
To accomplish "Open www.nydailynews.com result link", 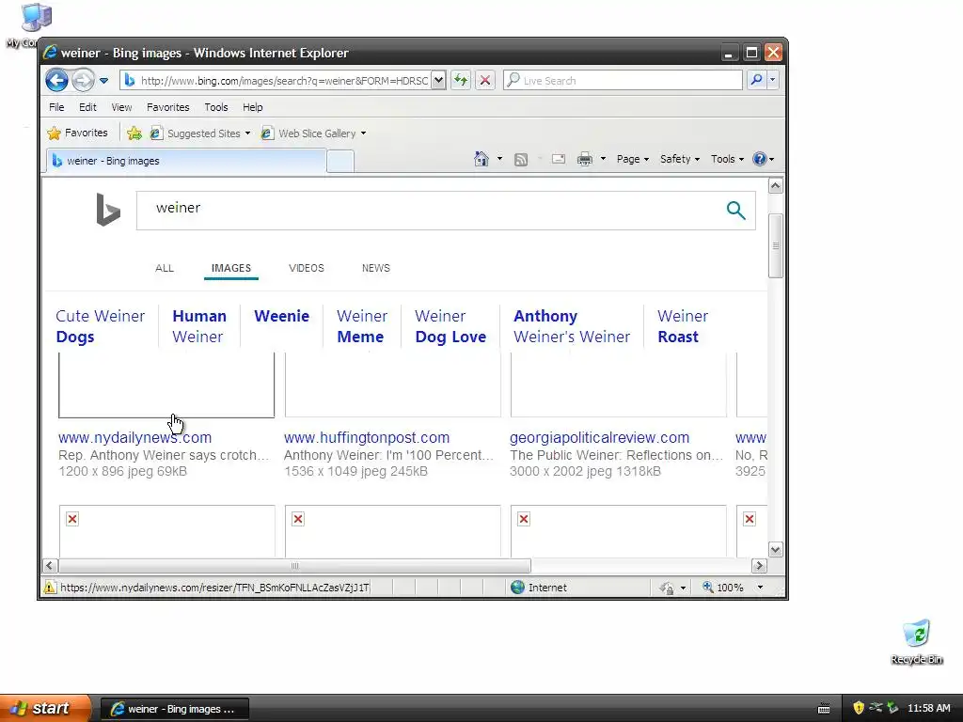I will [x=134, y=438].
